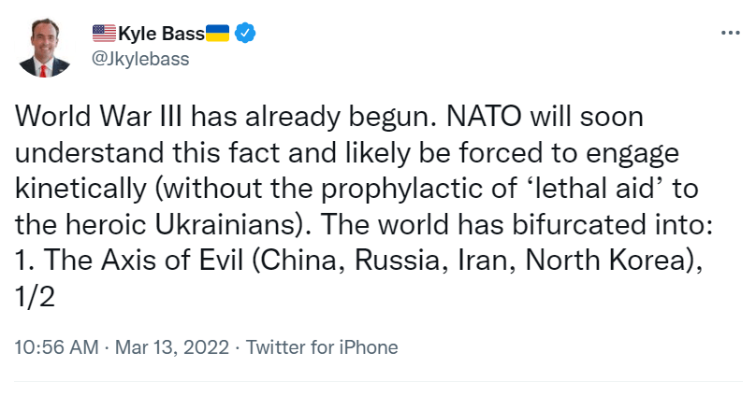Click the Ukraine flag emoji after the name
Viewport: 756px width, 395px height.
(218, 35)
